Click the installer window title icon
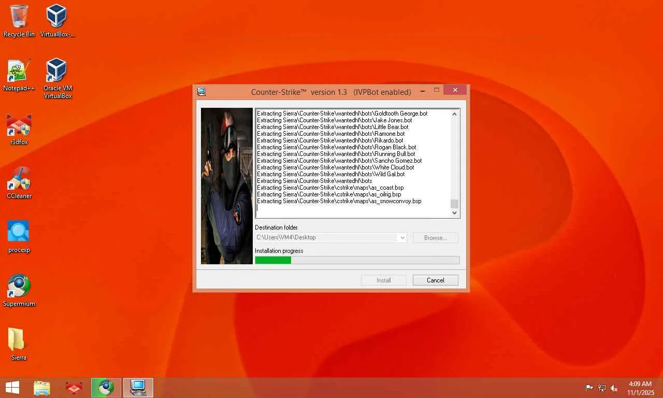663x398 pixels. (x=201, y=92)
